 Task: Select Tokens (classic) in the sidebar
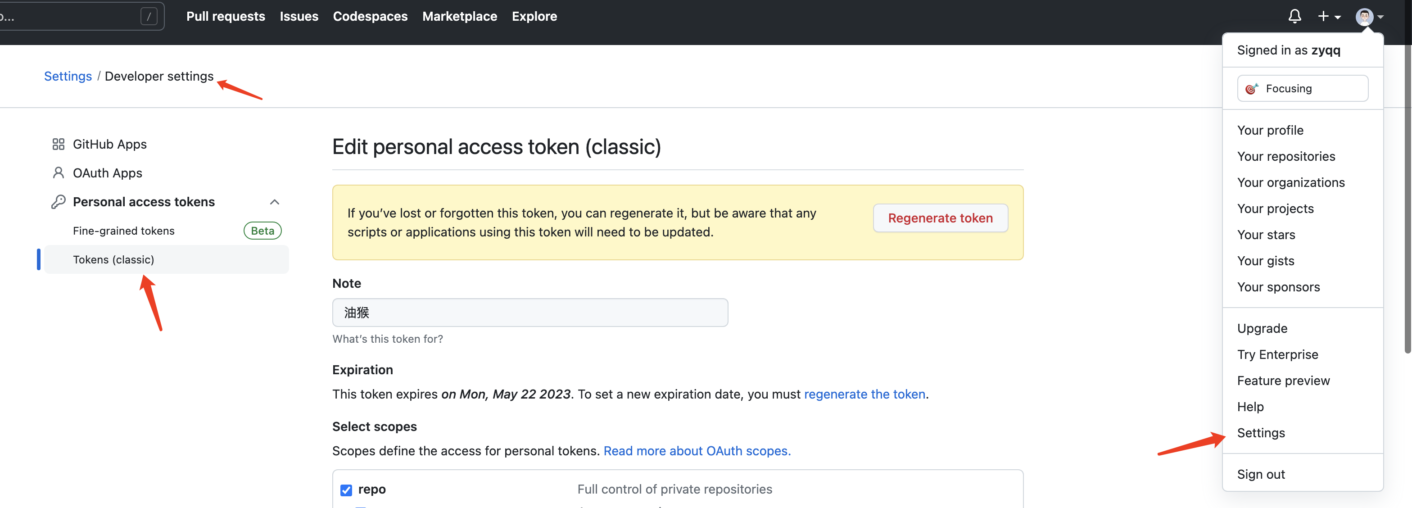click(x=113, y=260)
